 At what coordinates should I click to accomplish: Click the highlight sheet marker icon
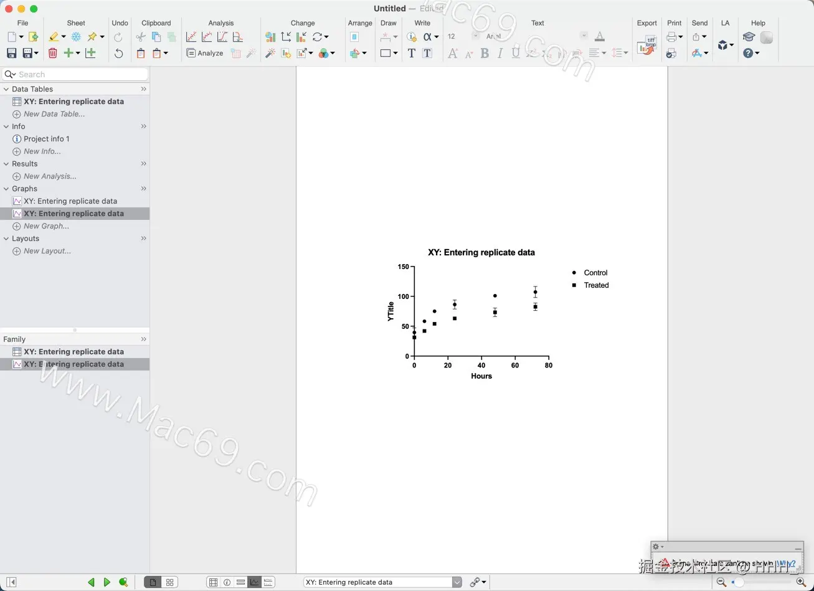(x=54, y=37)
